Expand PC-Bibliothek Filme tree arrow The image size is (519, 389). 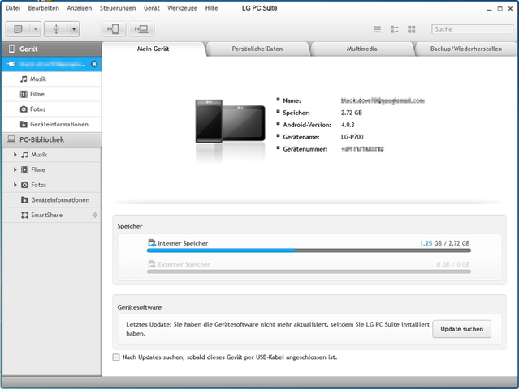[15, 169]
